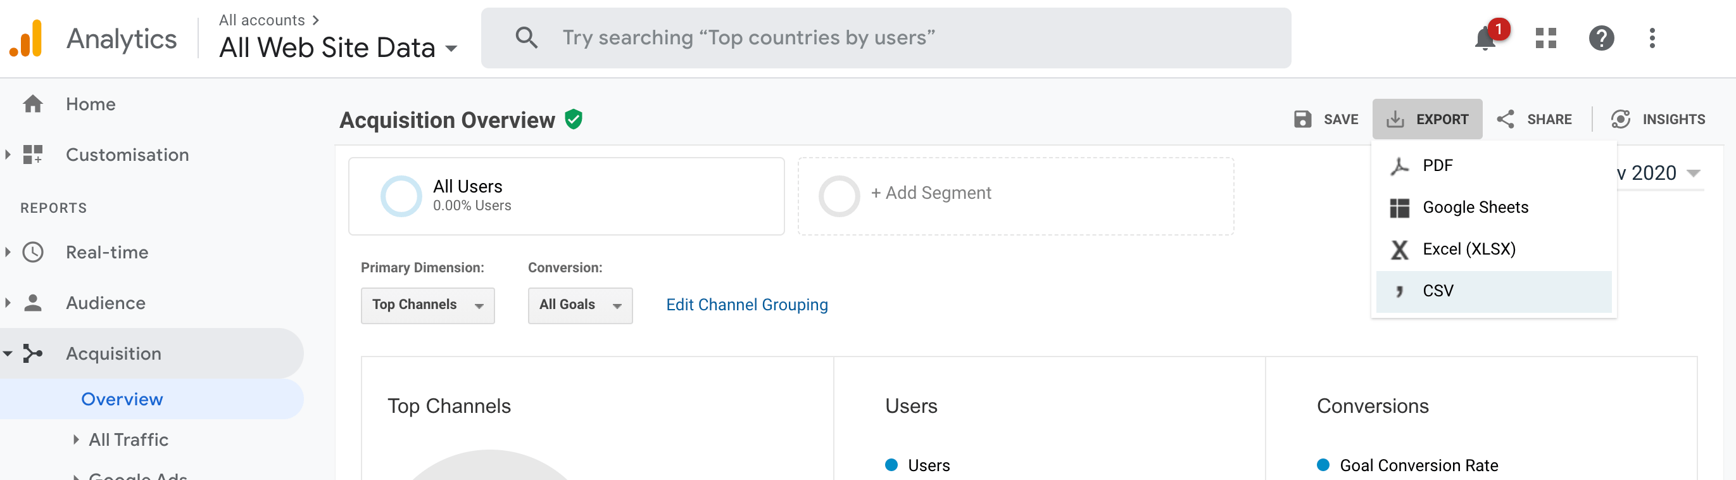
Task: Click the Insights circular icon
Action: [1621, 119]
